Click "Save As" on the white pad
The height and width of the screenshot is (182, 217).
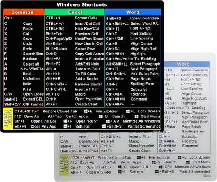coord(87,163)
